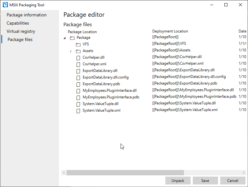Switch to the Capabilities section
This screenshot has height=187, width=248.
(x=18, y=23)
